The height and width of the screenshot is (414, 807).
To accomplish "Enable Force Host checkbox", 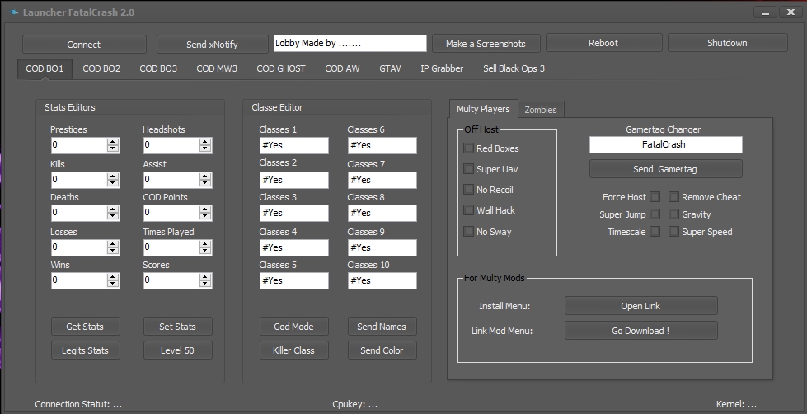I will pyautogui.click(x=655, y=197).
